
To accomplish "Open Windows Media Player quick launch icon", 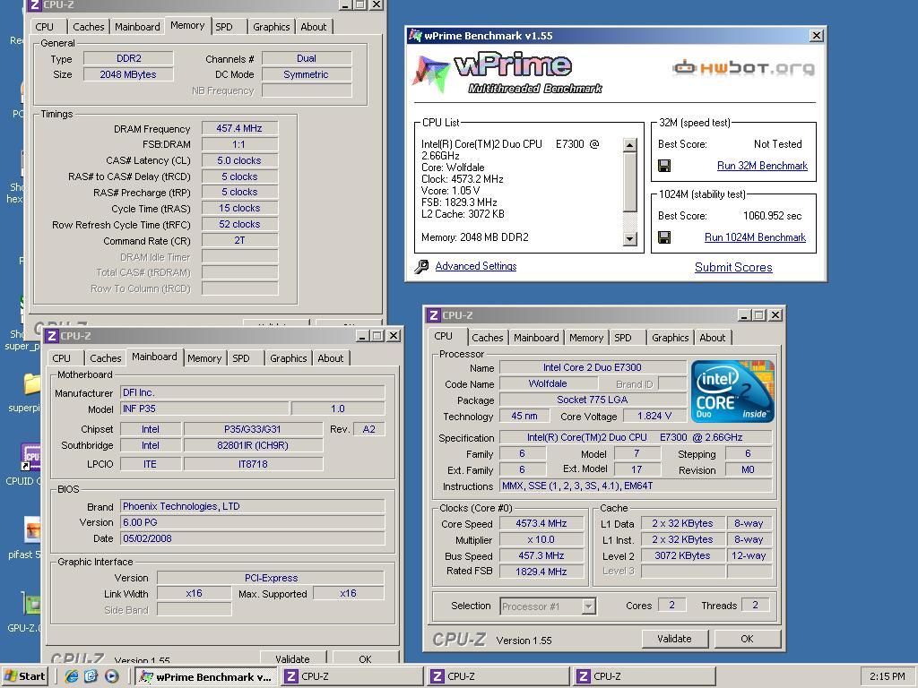I will click(x=111, y=676).
